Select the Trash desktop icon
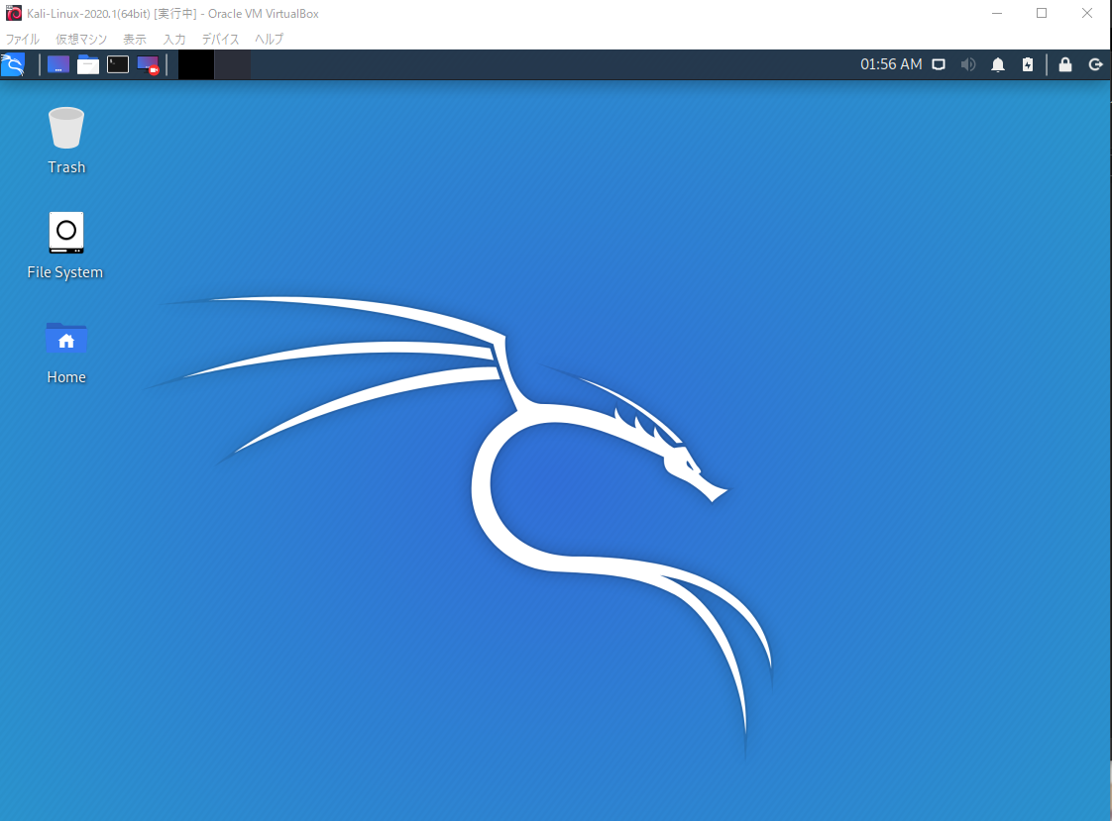This screenshot has height=821, width=1112. (66, 141)
